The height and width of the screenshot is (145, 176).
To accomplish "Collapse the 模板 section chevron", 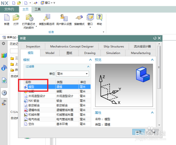I will 90,60.
